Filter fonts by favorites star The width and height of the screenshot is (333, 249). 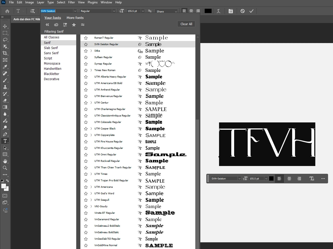click(74, 25)
